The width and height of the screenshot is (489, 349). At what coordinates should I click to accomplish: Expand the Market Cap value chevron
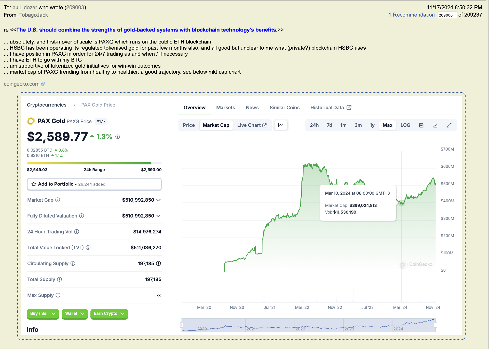pyautogui.click(x=159, y=200)
